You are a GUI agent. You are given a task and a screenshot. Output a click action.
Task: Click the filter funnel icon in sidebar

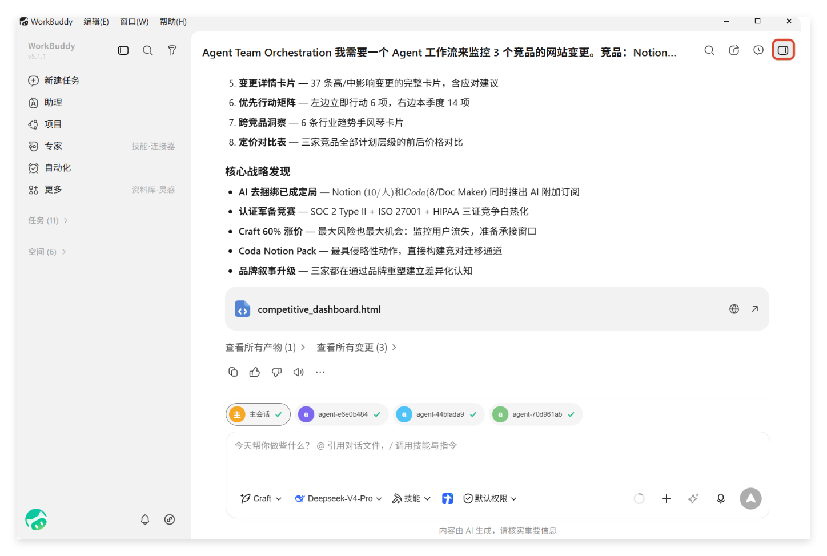tap(172, 50)
